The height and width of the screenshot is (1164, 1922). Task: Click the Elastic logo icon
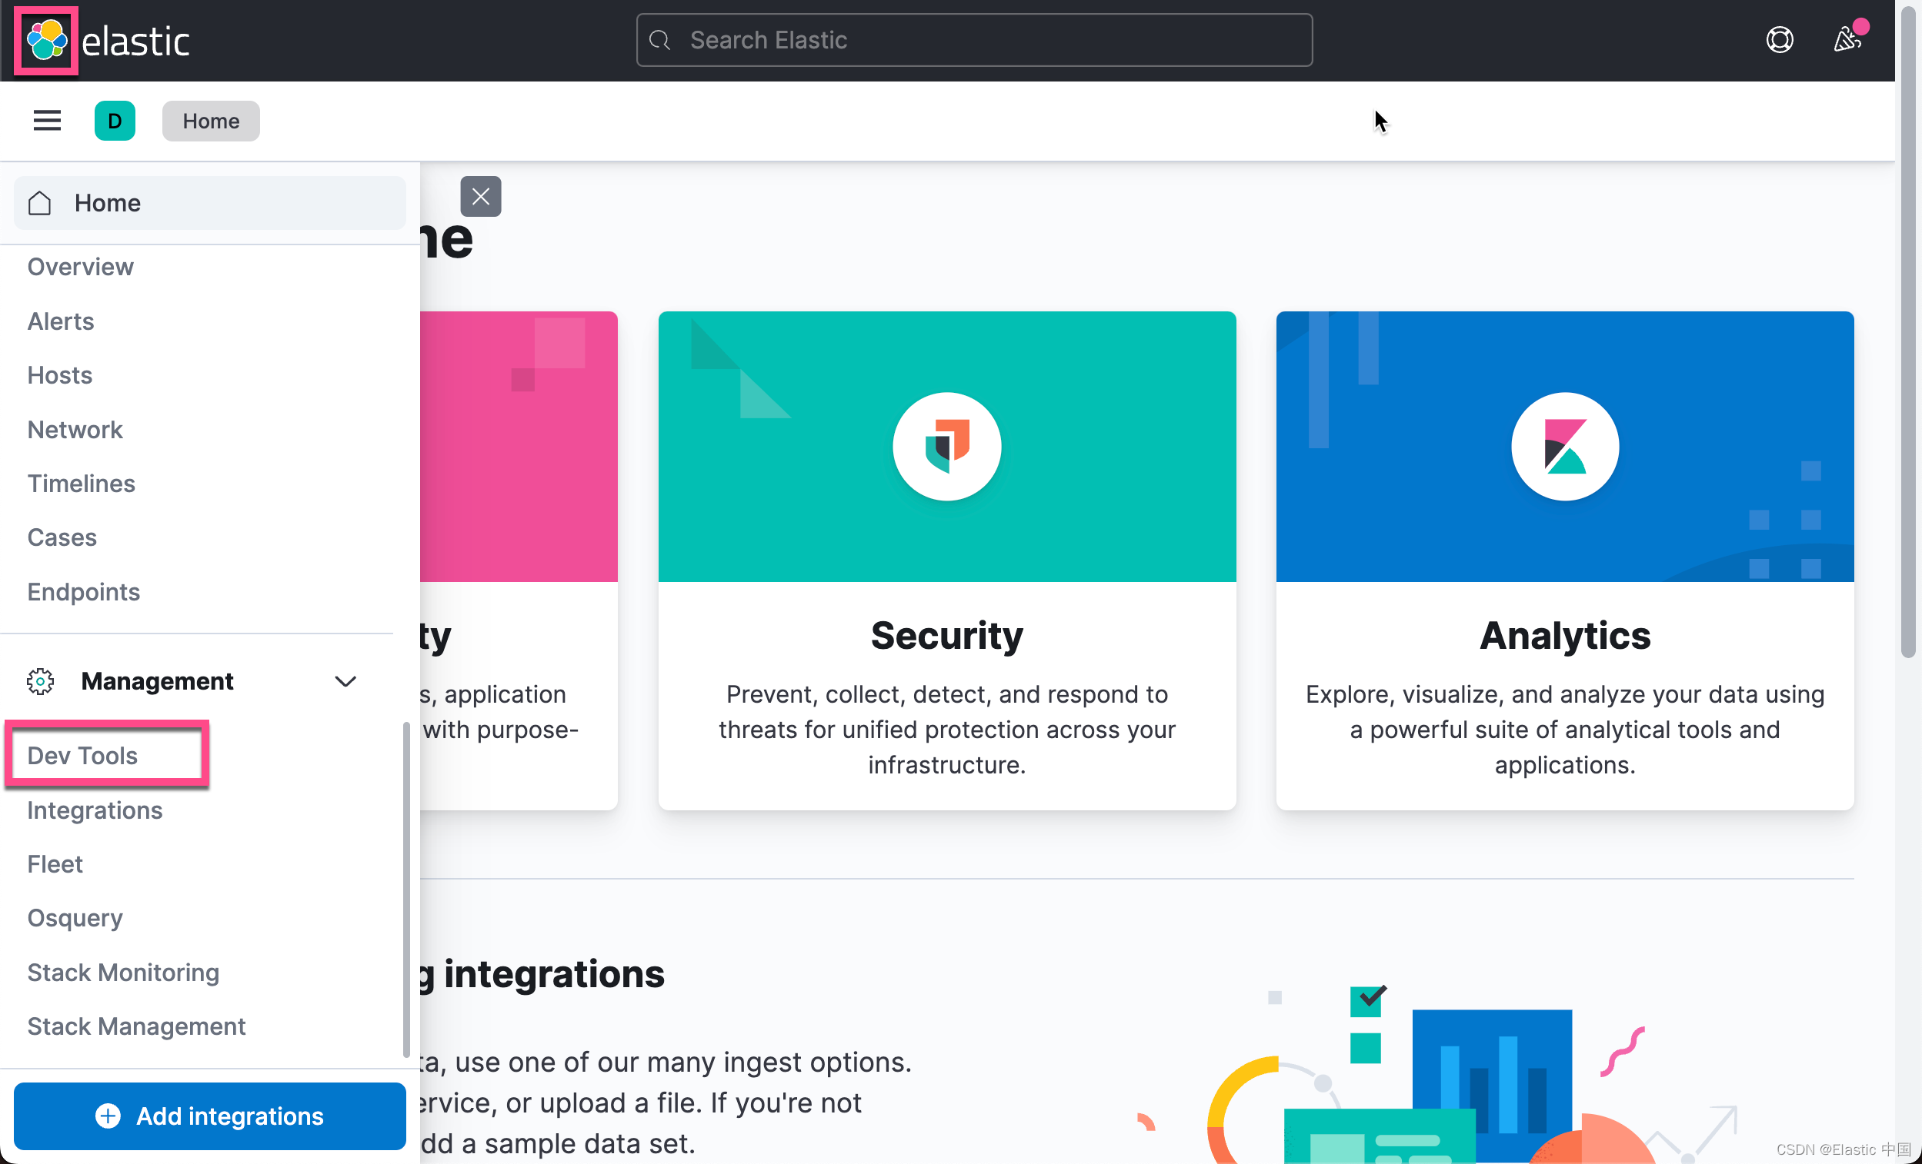click(46, 40)
